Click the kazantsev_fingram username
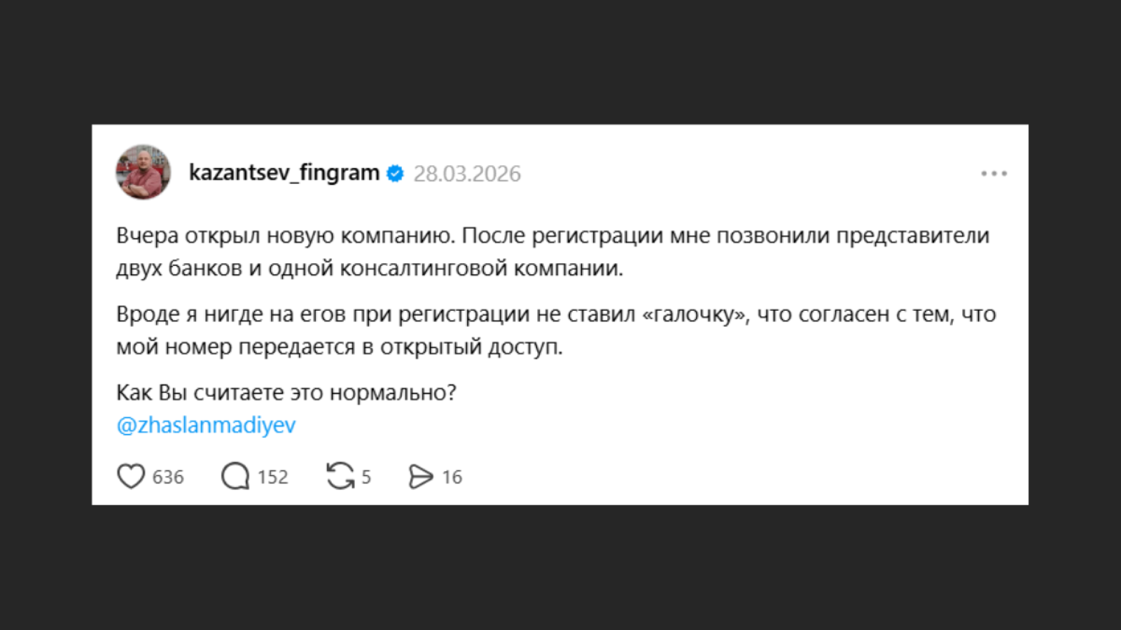 coord(284,173)
